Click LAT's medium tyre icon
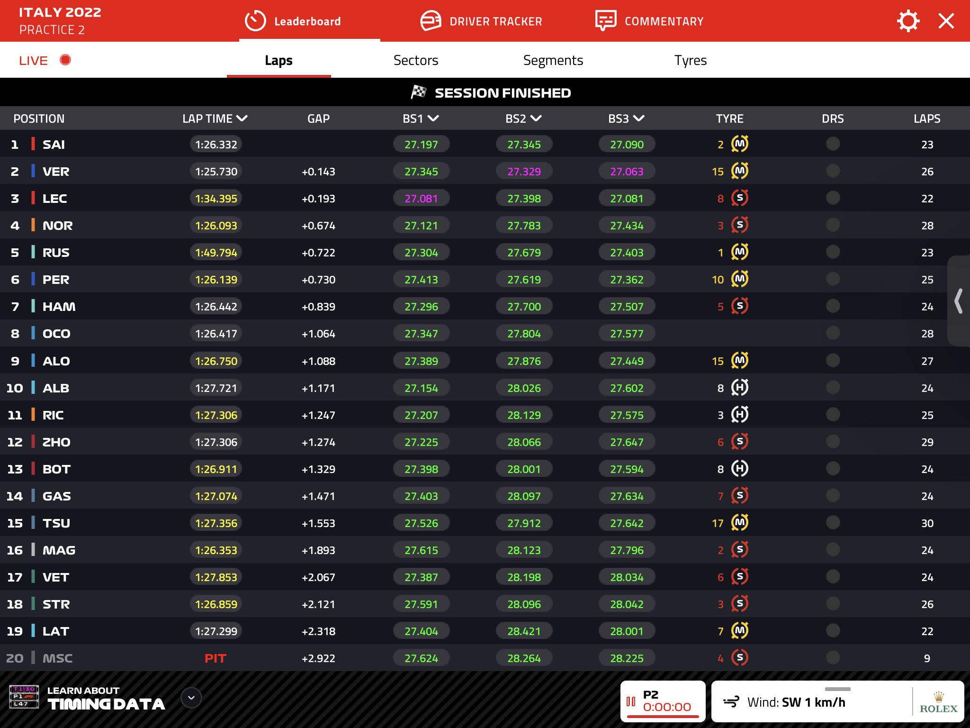The width and height of the screenshot is (970, 728). (x=740, y=630)
